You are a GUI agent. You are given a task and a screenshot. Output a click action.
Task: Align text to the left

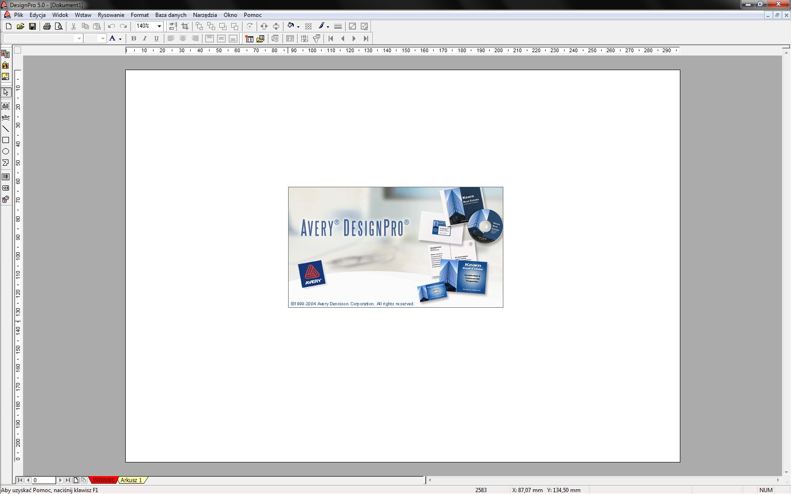(171, 39)
